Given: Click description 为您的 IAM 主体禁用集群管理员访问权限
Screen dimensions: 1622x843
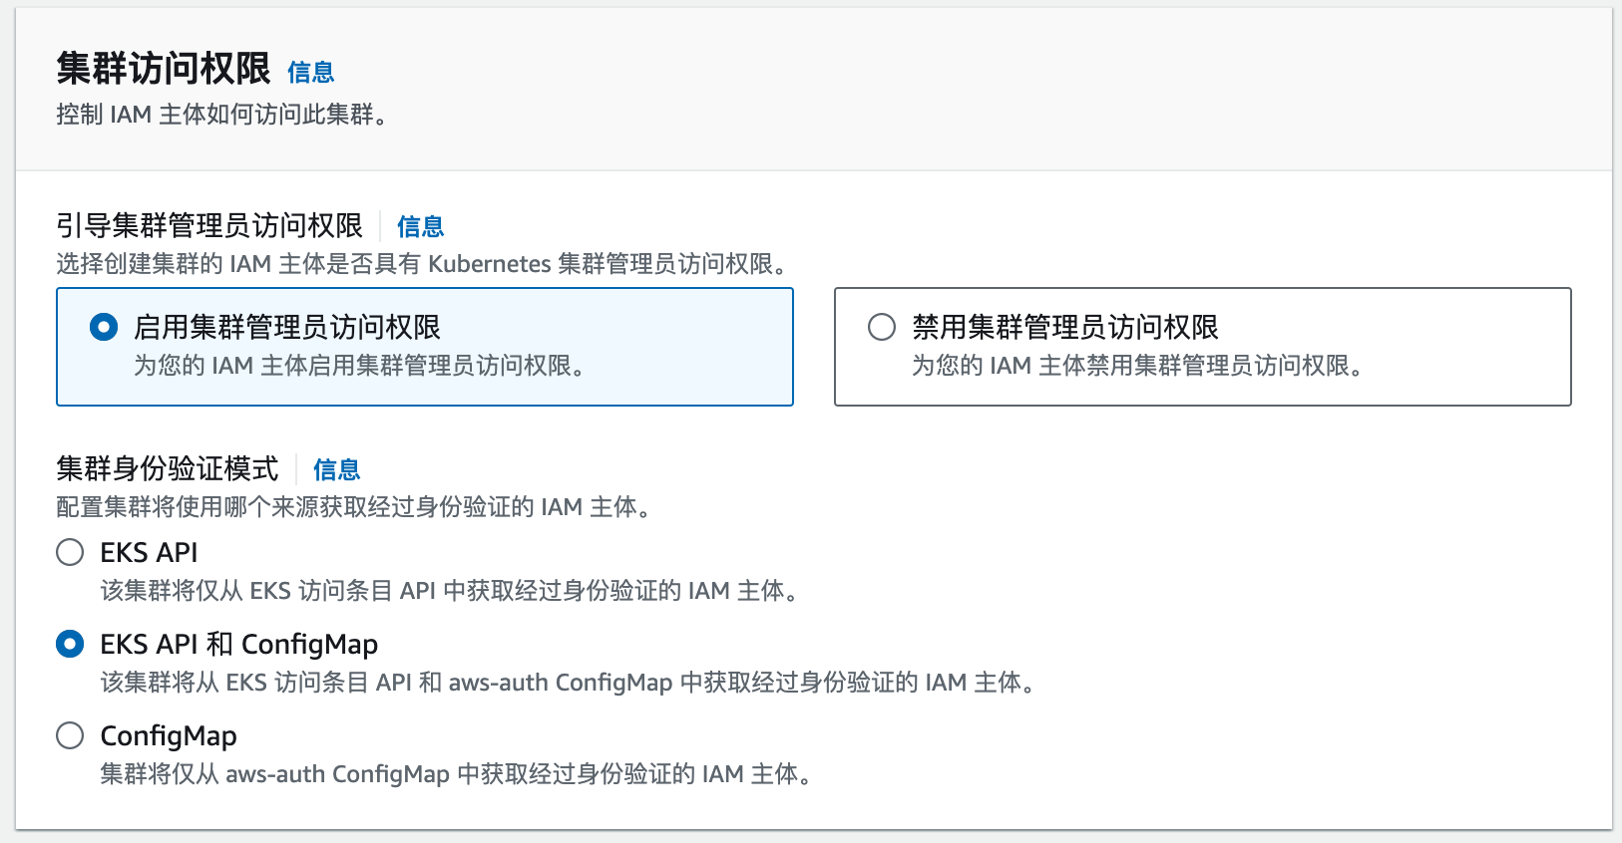Looking at the screenshot, I should (x=1137, y=366).
